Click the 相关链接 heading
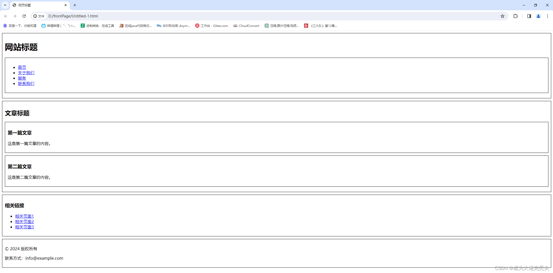The width and height of the screenshot is (553, 273). [15, 205]
